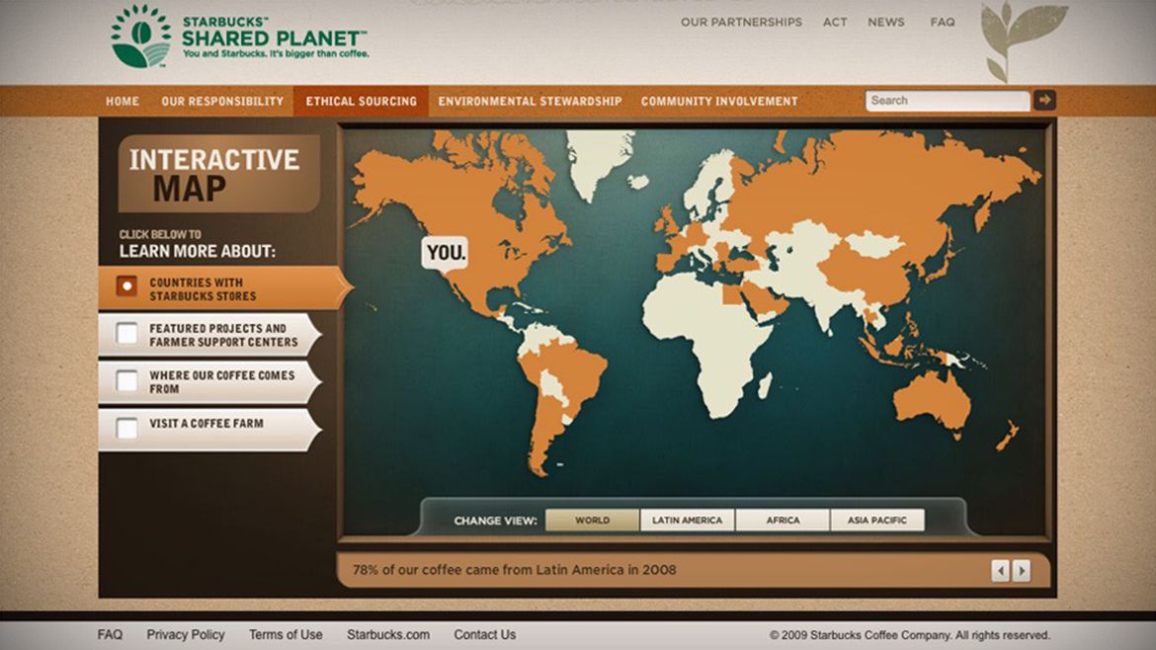Click Australia on the world map
The image size is (1156, 650).
tap(931, 402)
